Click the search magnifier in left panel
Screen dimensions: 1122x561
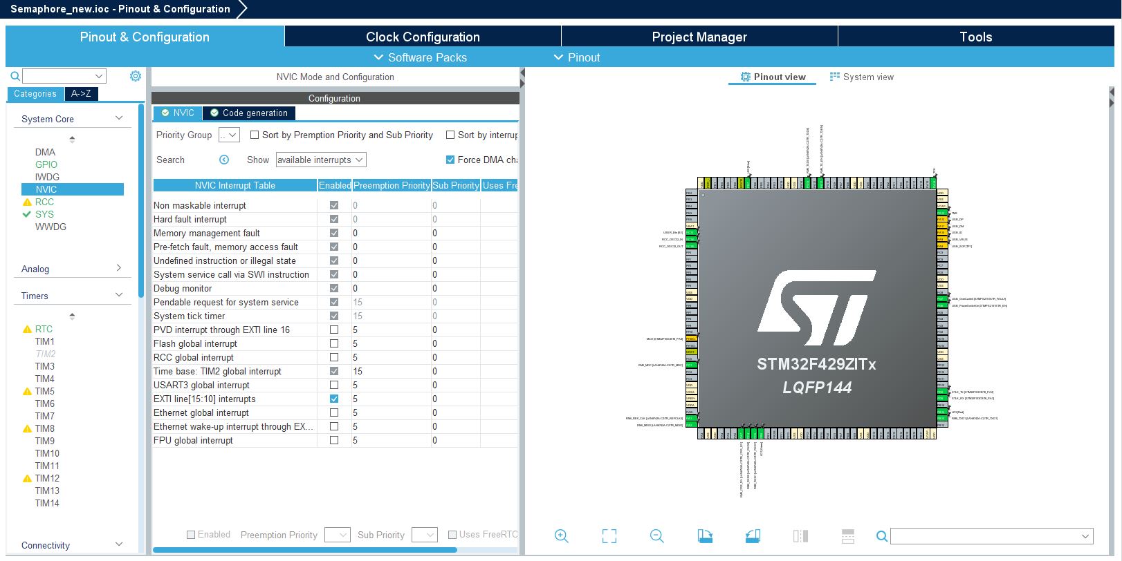[15, 76]
